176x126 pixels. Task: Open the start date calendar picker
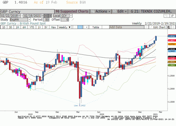coord(19,16)
